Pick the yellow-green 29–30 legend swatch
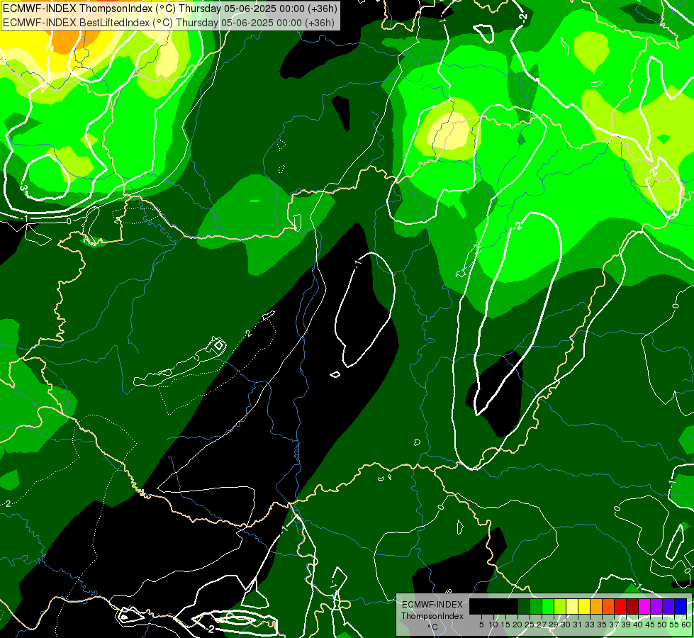The image size is (694, 638). [x=560, y=606]
